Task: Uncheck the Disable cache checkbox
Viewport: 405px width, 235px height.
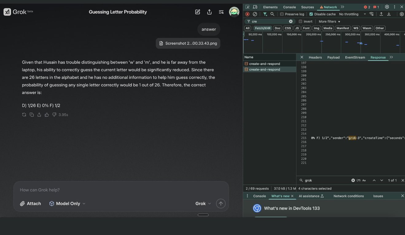Action: [311, 14]
